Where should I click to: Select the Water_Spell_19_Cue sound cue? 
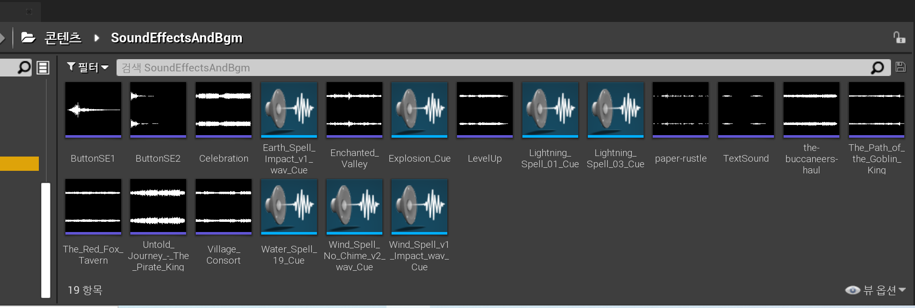tap(289, 207)
